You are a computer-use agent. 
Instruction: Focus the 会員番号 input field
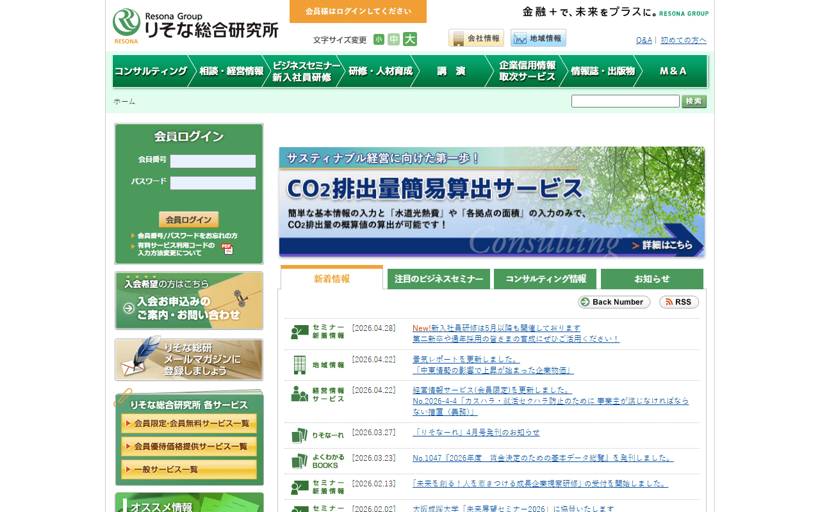pyautogui.click(x=213, y=161)
